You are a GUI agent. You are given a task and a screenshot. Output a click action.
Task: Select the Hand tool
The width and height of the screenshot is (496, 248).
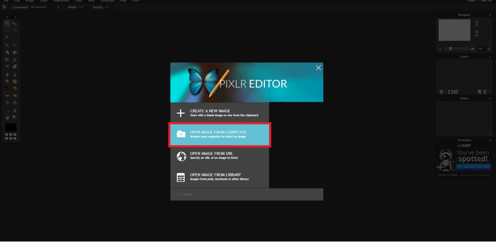7,117
